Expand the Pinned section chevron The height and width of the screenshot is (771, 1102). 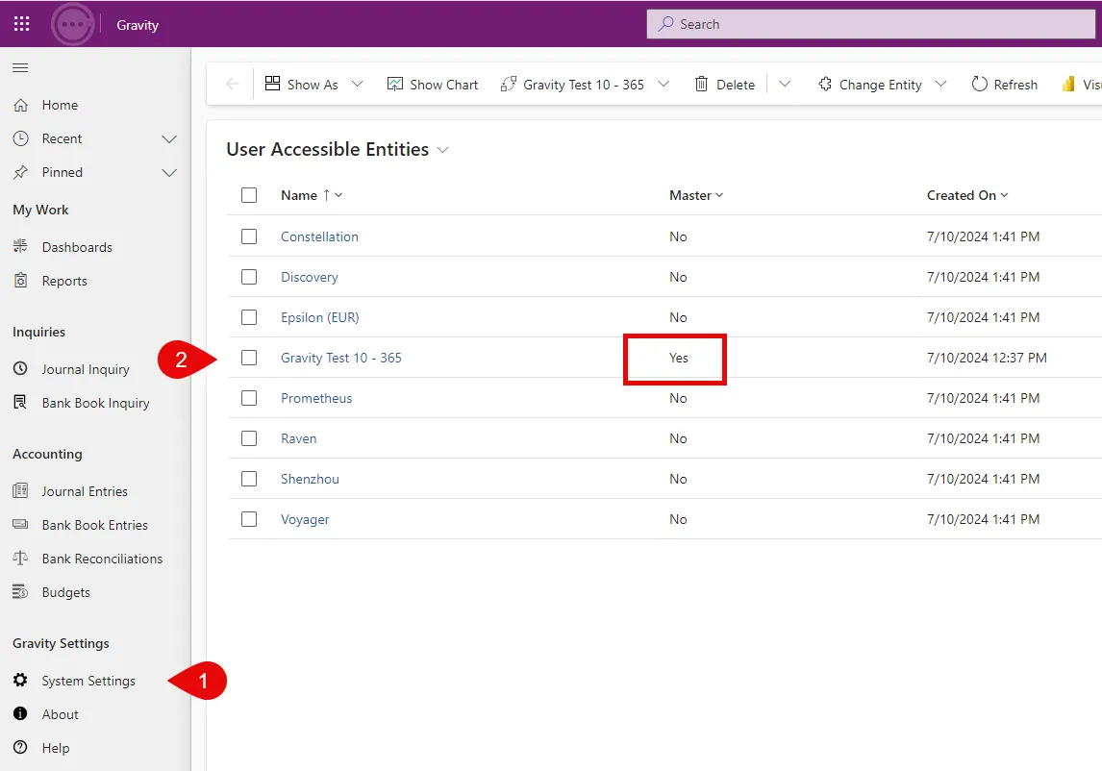pyautogui.click(x=169, y=173)
